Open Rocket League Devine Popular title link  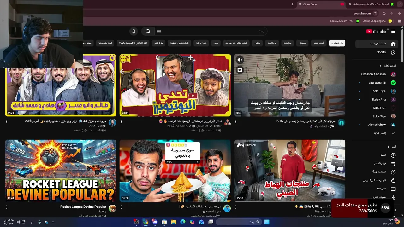point(83,207)
